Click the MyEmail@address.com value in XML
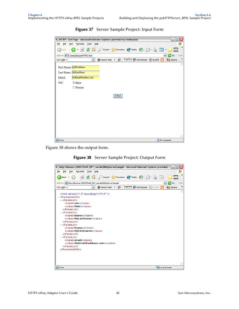This screenshot has height=309, width=239. pos(89,243)
